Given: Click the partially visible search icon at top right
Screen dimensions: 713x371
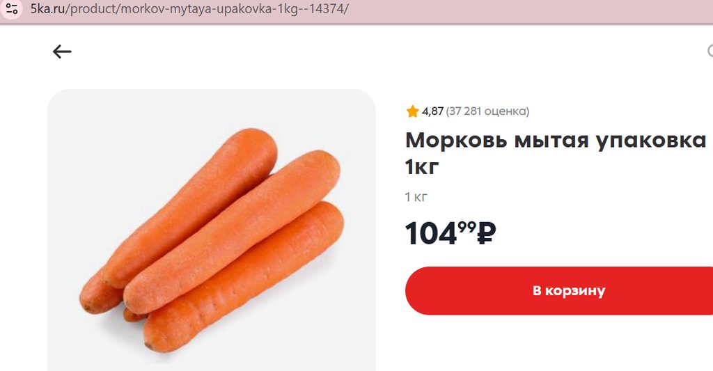Looking at the screenshot, I should [710, 51].
